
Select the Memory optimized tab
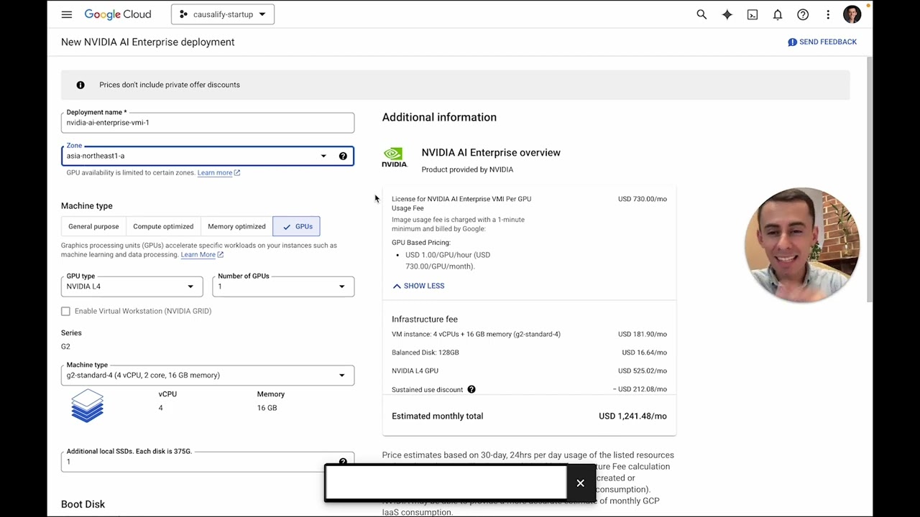(236, 226)
